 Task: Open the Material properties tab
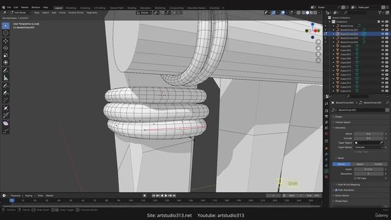[326, 177]
